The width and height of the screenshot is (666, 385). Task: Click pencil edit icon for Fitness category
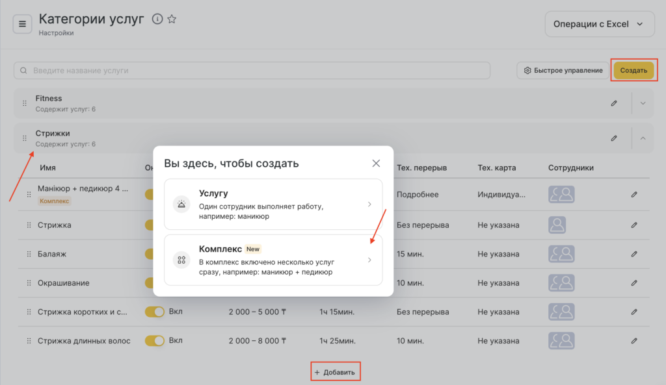tap(614, 103)
